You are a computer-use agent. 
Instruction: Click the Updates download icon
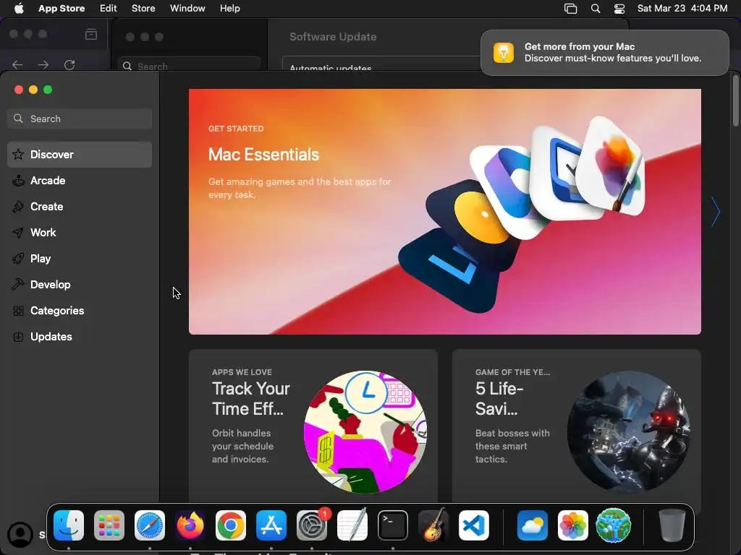(18, 337)
